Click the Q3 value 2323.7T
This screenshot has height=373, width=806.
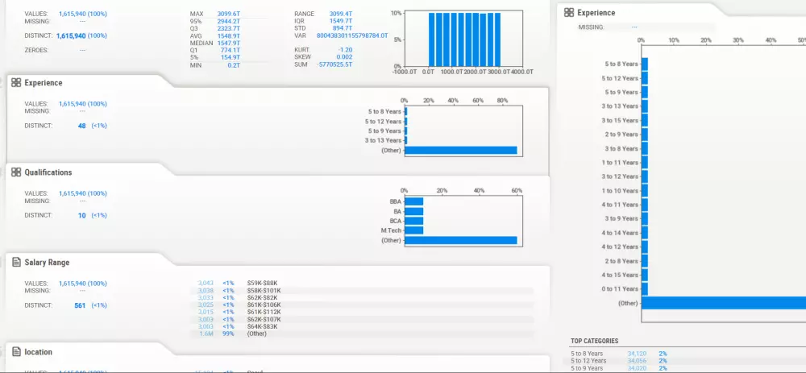coord(229,28)
